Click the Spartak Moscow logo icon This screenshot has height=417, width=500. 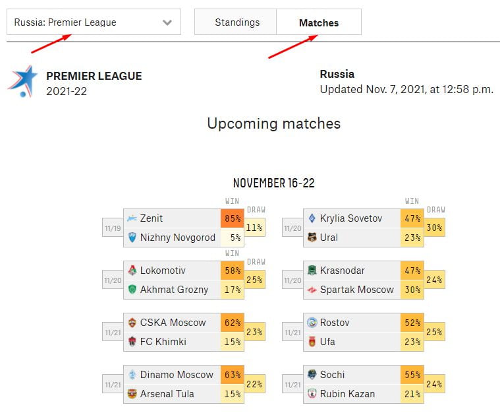pos(312,290)
